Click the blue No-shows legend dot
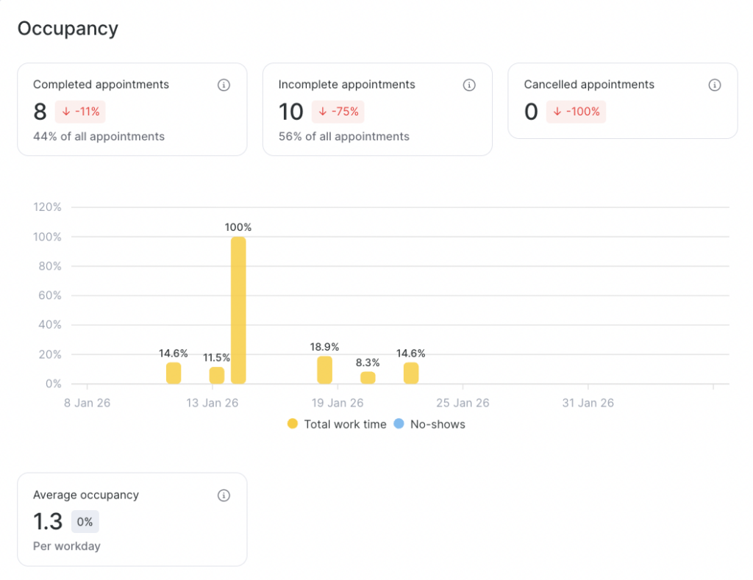Screen dimensions: 753x580 [x=399, y=424]
